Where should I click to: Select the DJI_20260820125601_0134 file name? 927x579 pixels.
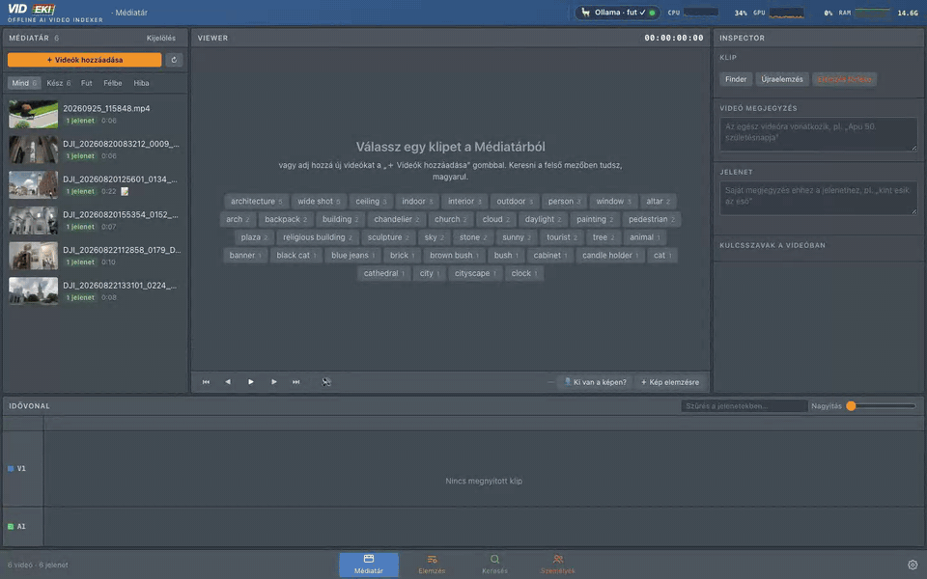tap(121, 179)
